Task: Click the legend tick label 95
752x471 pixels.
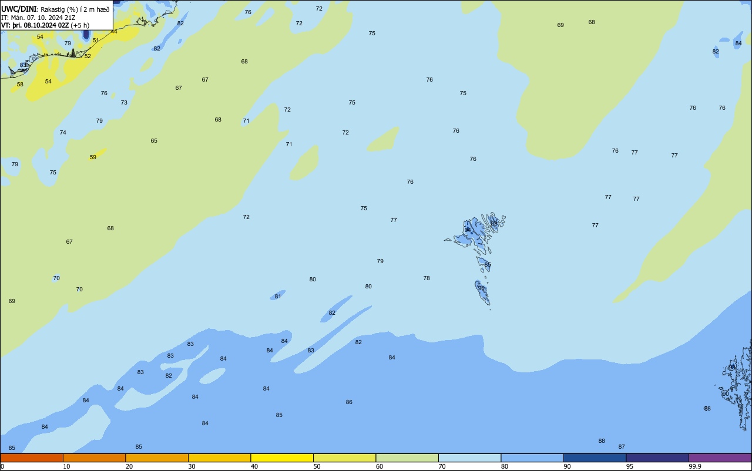Action: 630,466
